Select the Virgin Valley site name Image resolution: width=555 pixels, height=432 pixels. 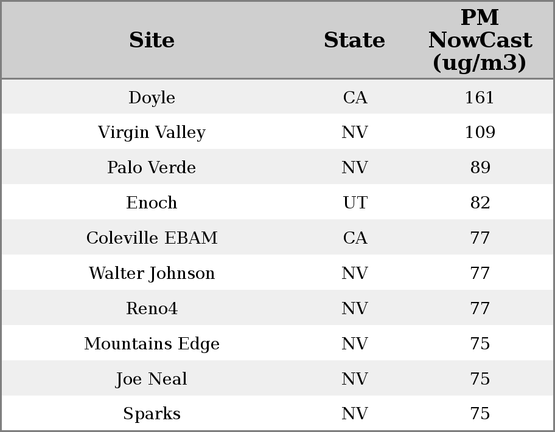(x=152, y=132)
